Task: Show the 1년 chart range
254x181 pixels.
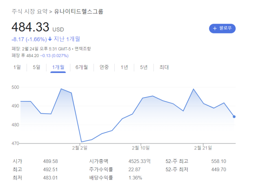Action: pyautogui.click(x=124, y=67)
